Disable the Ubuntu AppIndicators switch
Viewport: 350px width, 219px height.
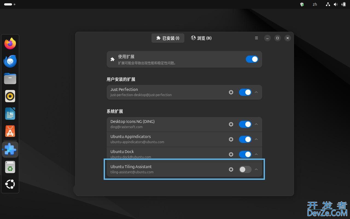245,139
